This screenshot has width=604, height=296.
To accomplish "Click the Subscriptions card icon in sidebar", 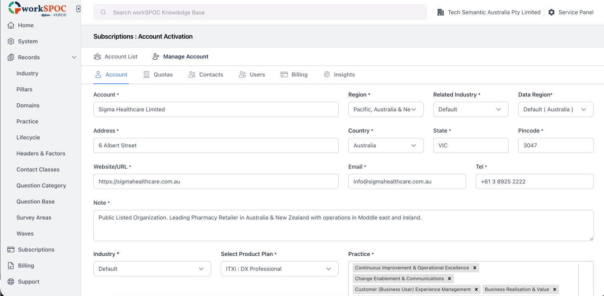I will (11, 250).
